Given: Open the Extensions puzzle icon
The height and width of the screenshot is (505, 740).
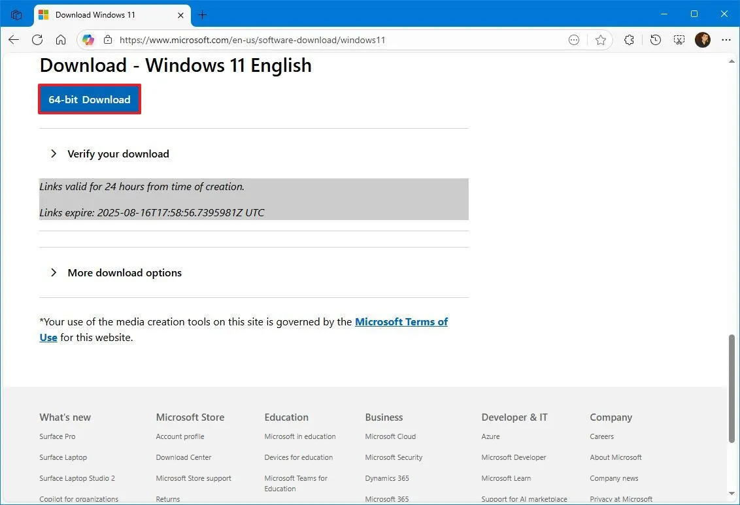Looking at the screenshot, I should click(x=629, y=40).
